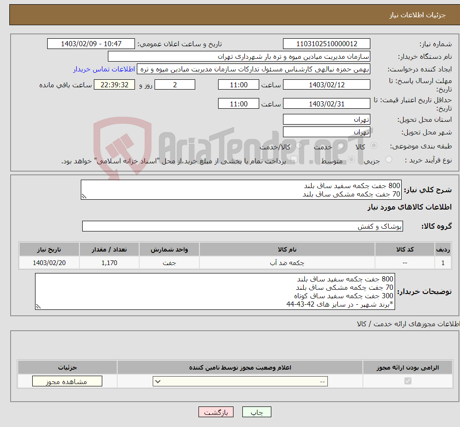Viewport: 460px width, 427px height.
Task: Click the چاپ (print) button
Action: (x=257, y=412)
